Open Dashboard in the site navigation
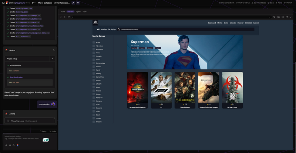This screenshot has height=153, width=296. [212, 23]
